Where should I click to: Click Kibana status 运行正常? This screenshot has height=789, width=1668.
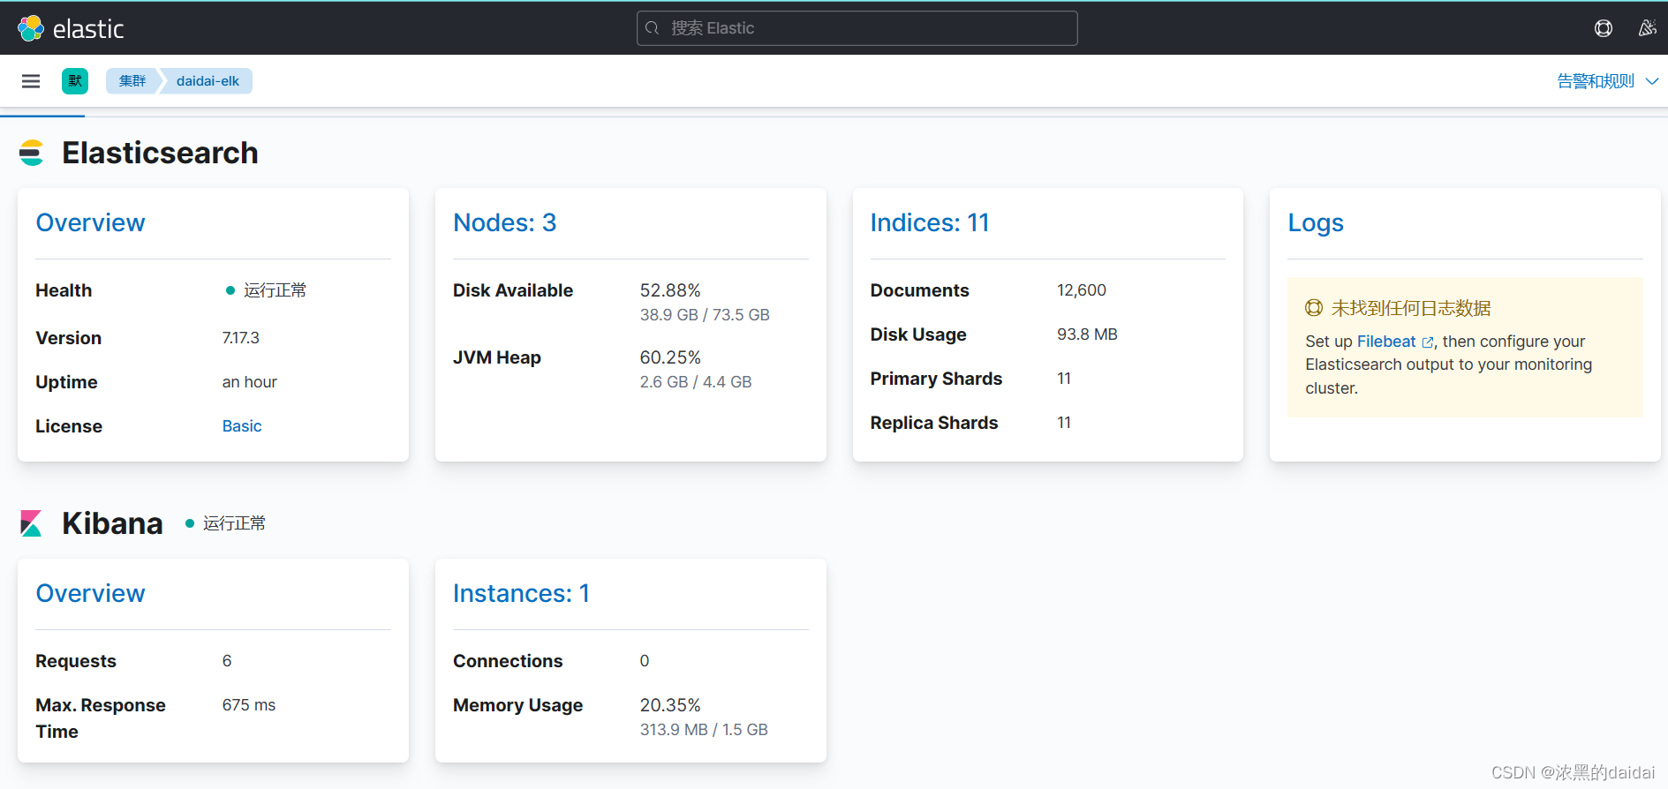(225, 523)
